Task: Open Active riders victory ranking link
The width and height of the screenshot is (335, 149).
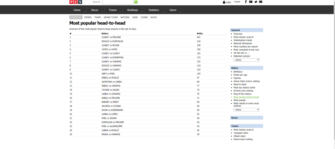Action: [247, 81]
